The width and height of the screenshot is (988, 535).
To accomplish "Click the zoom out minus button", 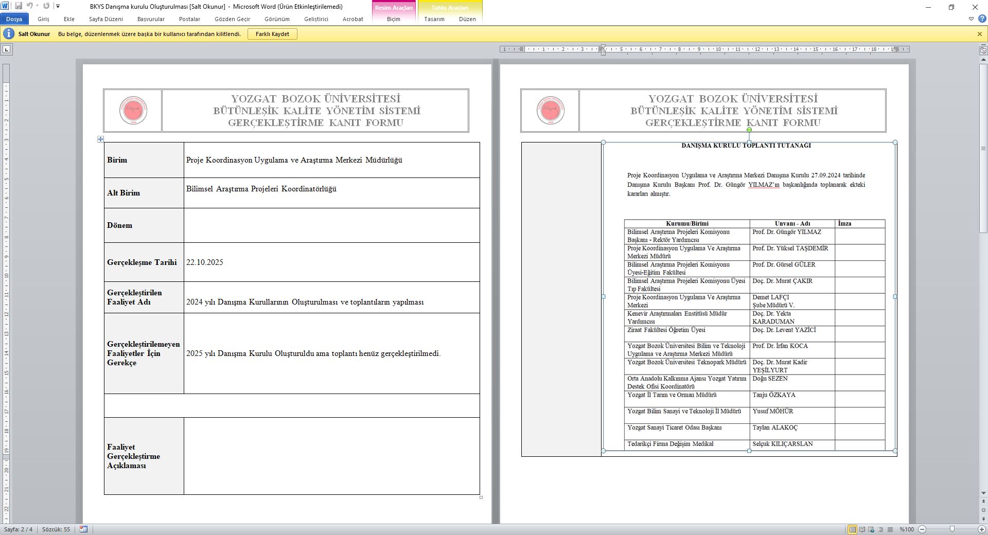I will [922, 529].
